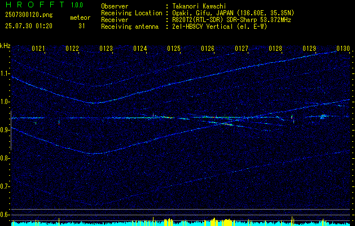Viewport: 355px width, 226px height.
Task: Click 2el-HB9CV Vertical antenna text
Action: pos(220,27)
